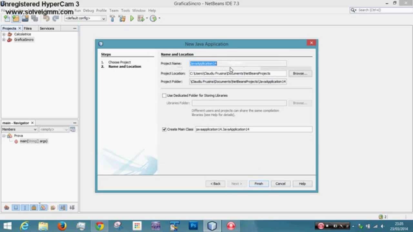The image size is (413, 232).
Task: Toggle Sort by Source in Navigator
Action: click(72, 208)
